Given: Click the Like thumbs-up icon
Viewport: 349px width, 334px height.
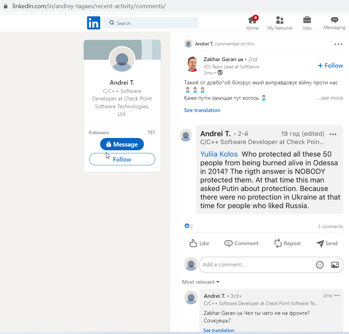Looking at the screenshot, I should coord(193,243).
